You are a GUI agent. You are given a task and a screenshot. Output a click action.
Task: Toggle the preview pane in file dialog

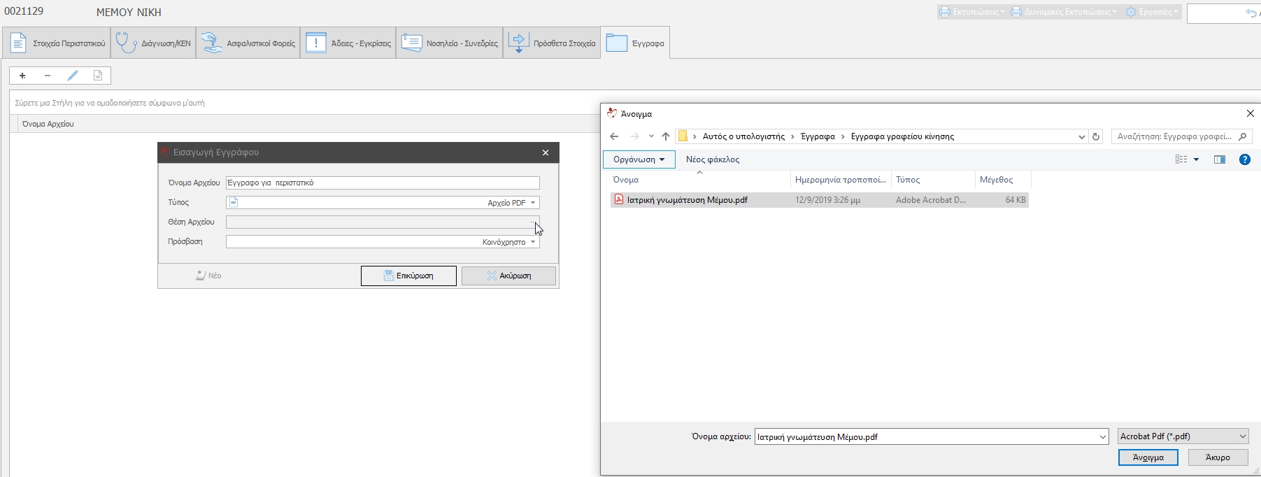pos(1220,159)
